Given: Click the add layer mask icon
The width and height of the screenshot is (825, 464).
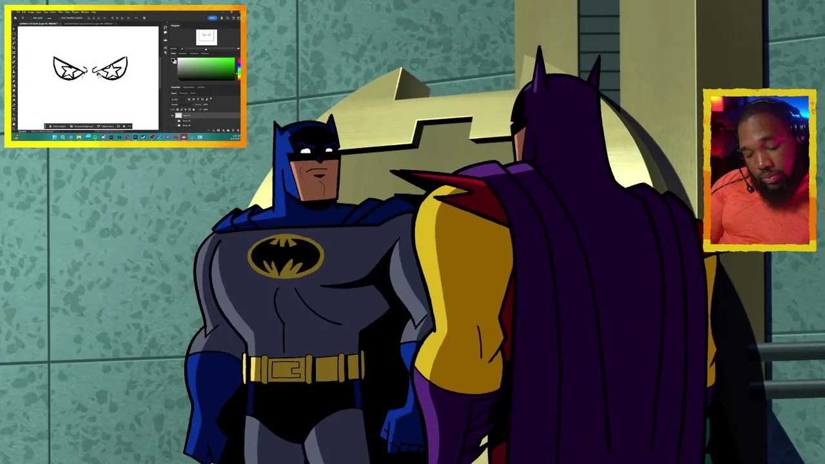Looking at the screenshot, I should tap(218, 130).
